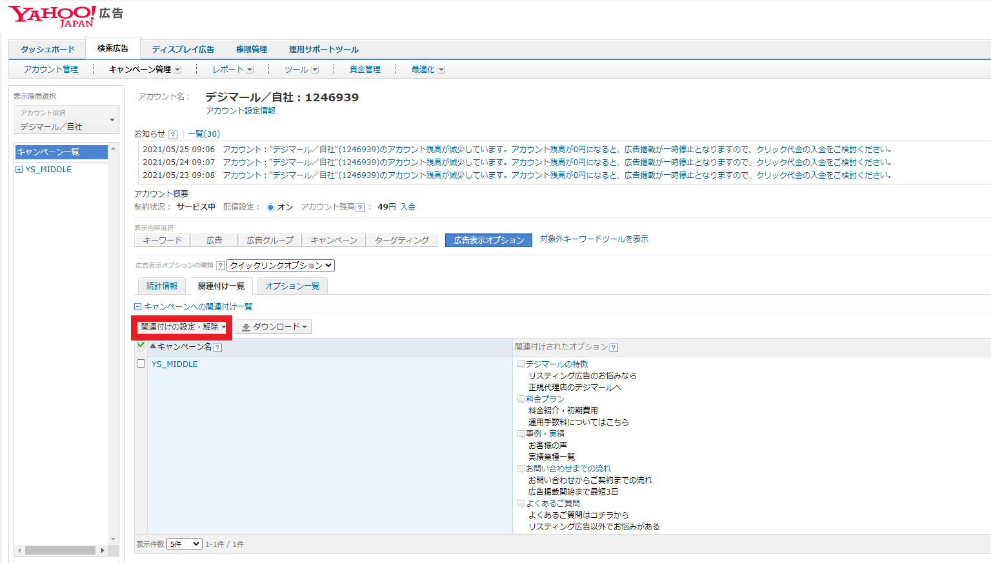This screenshot has width=991, height=563.
Task: Click the sort arrow beside キャンペーン名
Action: pos(153,346)
